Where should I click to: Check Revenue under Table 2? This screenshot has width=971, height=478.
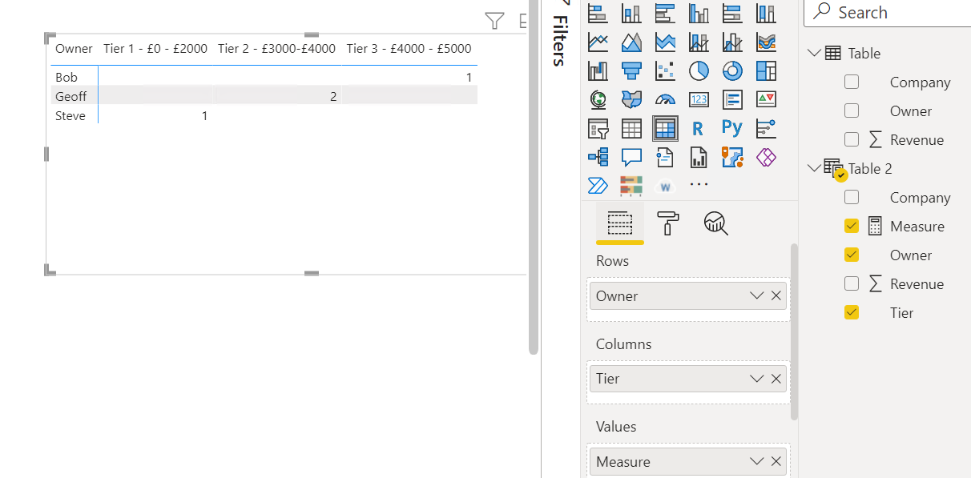852,283
